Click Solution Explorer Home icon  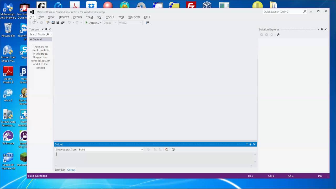(x=271, y=35)
